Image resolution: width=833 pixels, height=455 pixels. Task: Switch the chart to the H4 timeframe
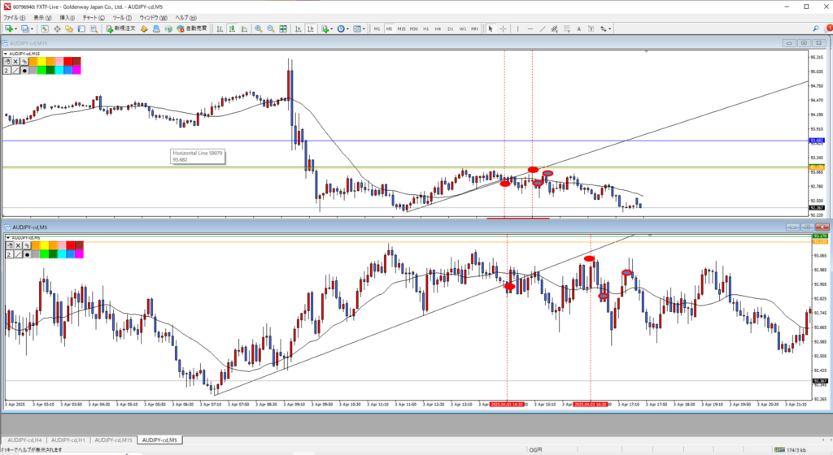pos(438,28)
